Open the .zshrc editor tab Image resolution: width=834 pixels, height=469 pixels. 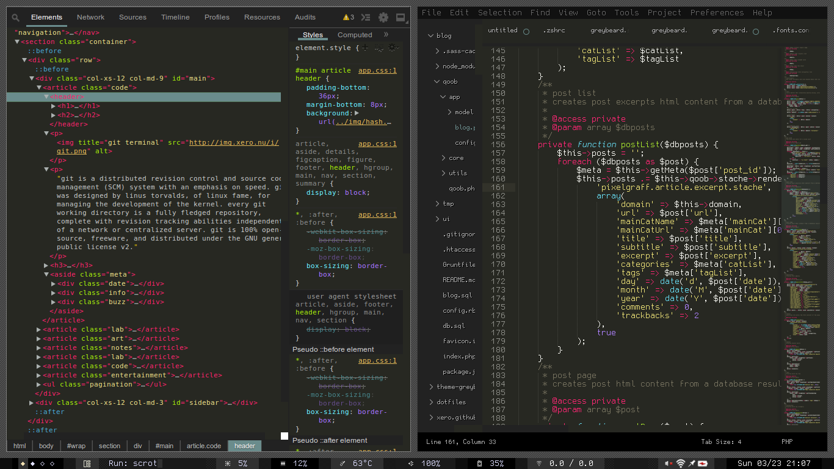(553, 31)
